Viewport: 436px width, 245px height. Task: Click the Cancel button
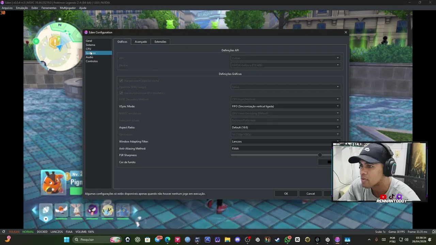[x=311, y=194]
